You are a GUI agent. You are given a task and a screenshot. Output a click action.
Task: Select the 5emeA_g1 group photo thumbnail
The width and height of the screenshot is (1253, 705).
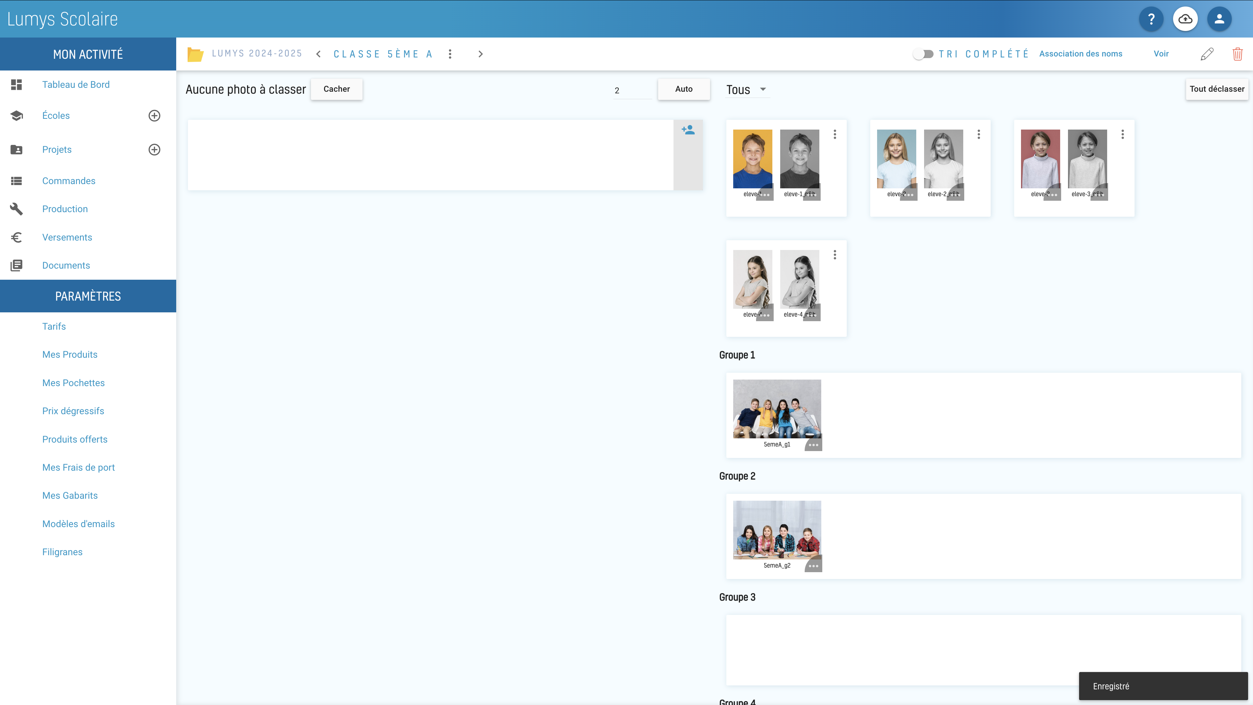[777, 409]
